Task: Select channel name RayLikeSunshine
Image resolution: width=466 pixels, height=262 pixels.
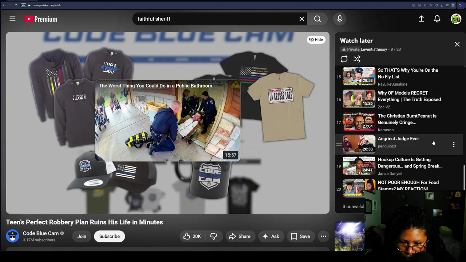Action: (x=392, y=84)
